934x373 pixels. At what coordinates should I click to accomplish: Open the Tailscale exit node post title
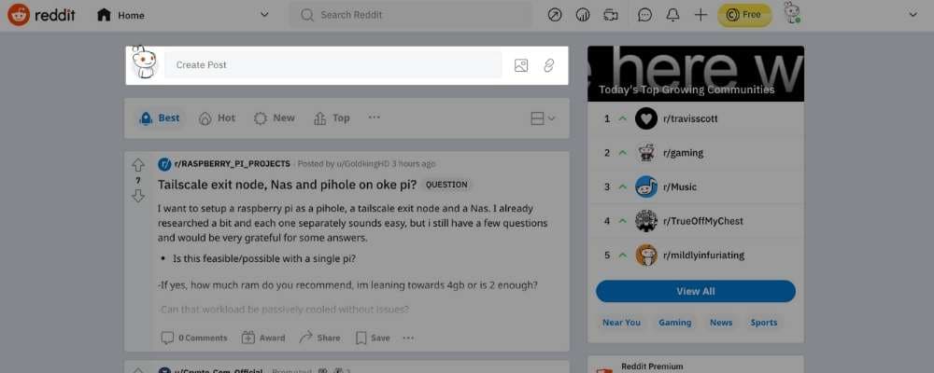click(287, 185)
